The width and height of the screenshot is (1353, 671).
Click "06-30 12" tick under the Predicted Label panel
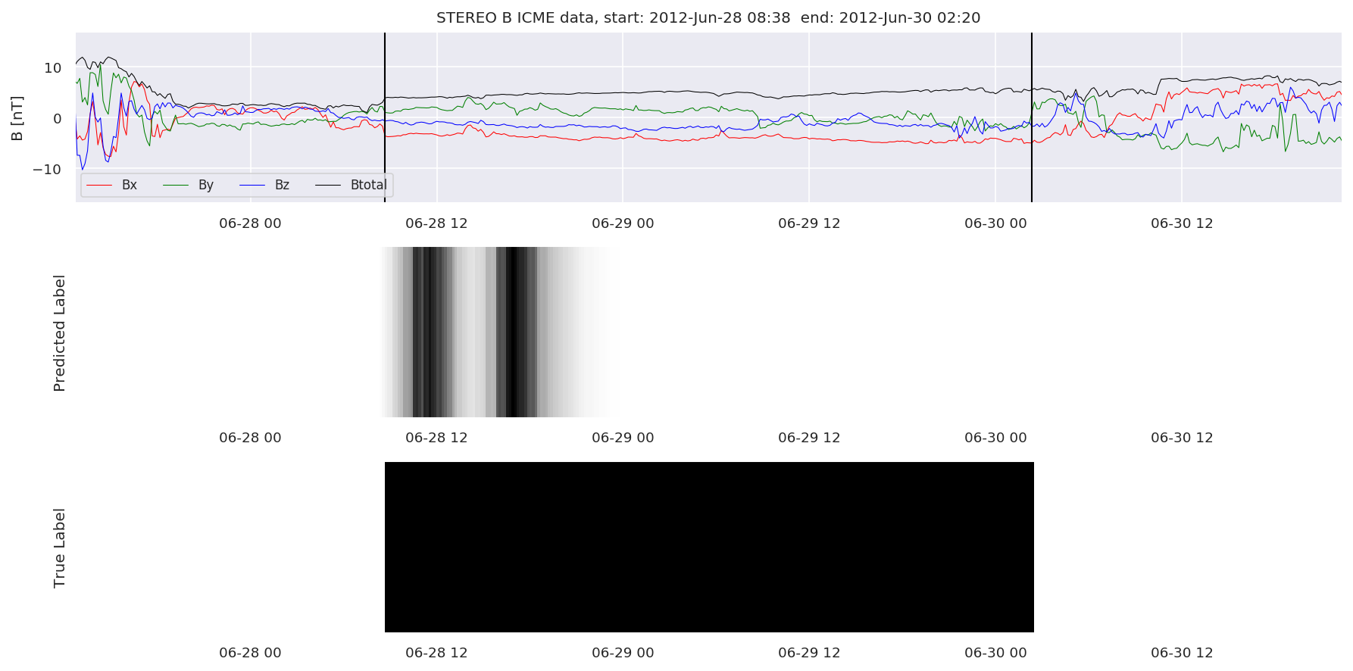coord(1182,438)
